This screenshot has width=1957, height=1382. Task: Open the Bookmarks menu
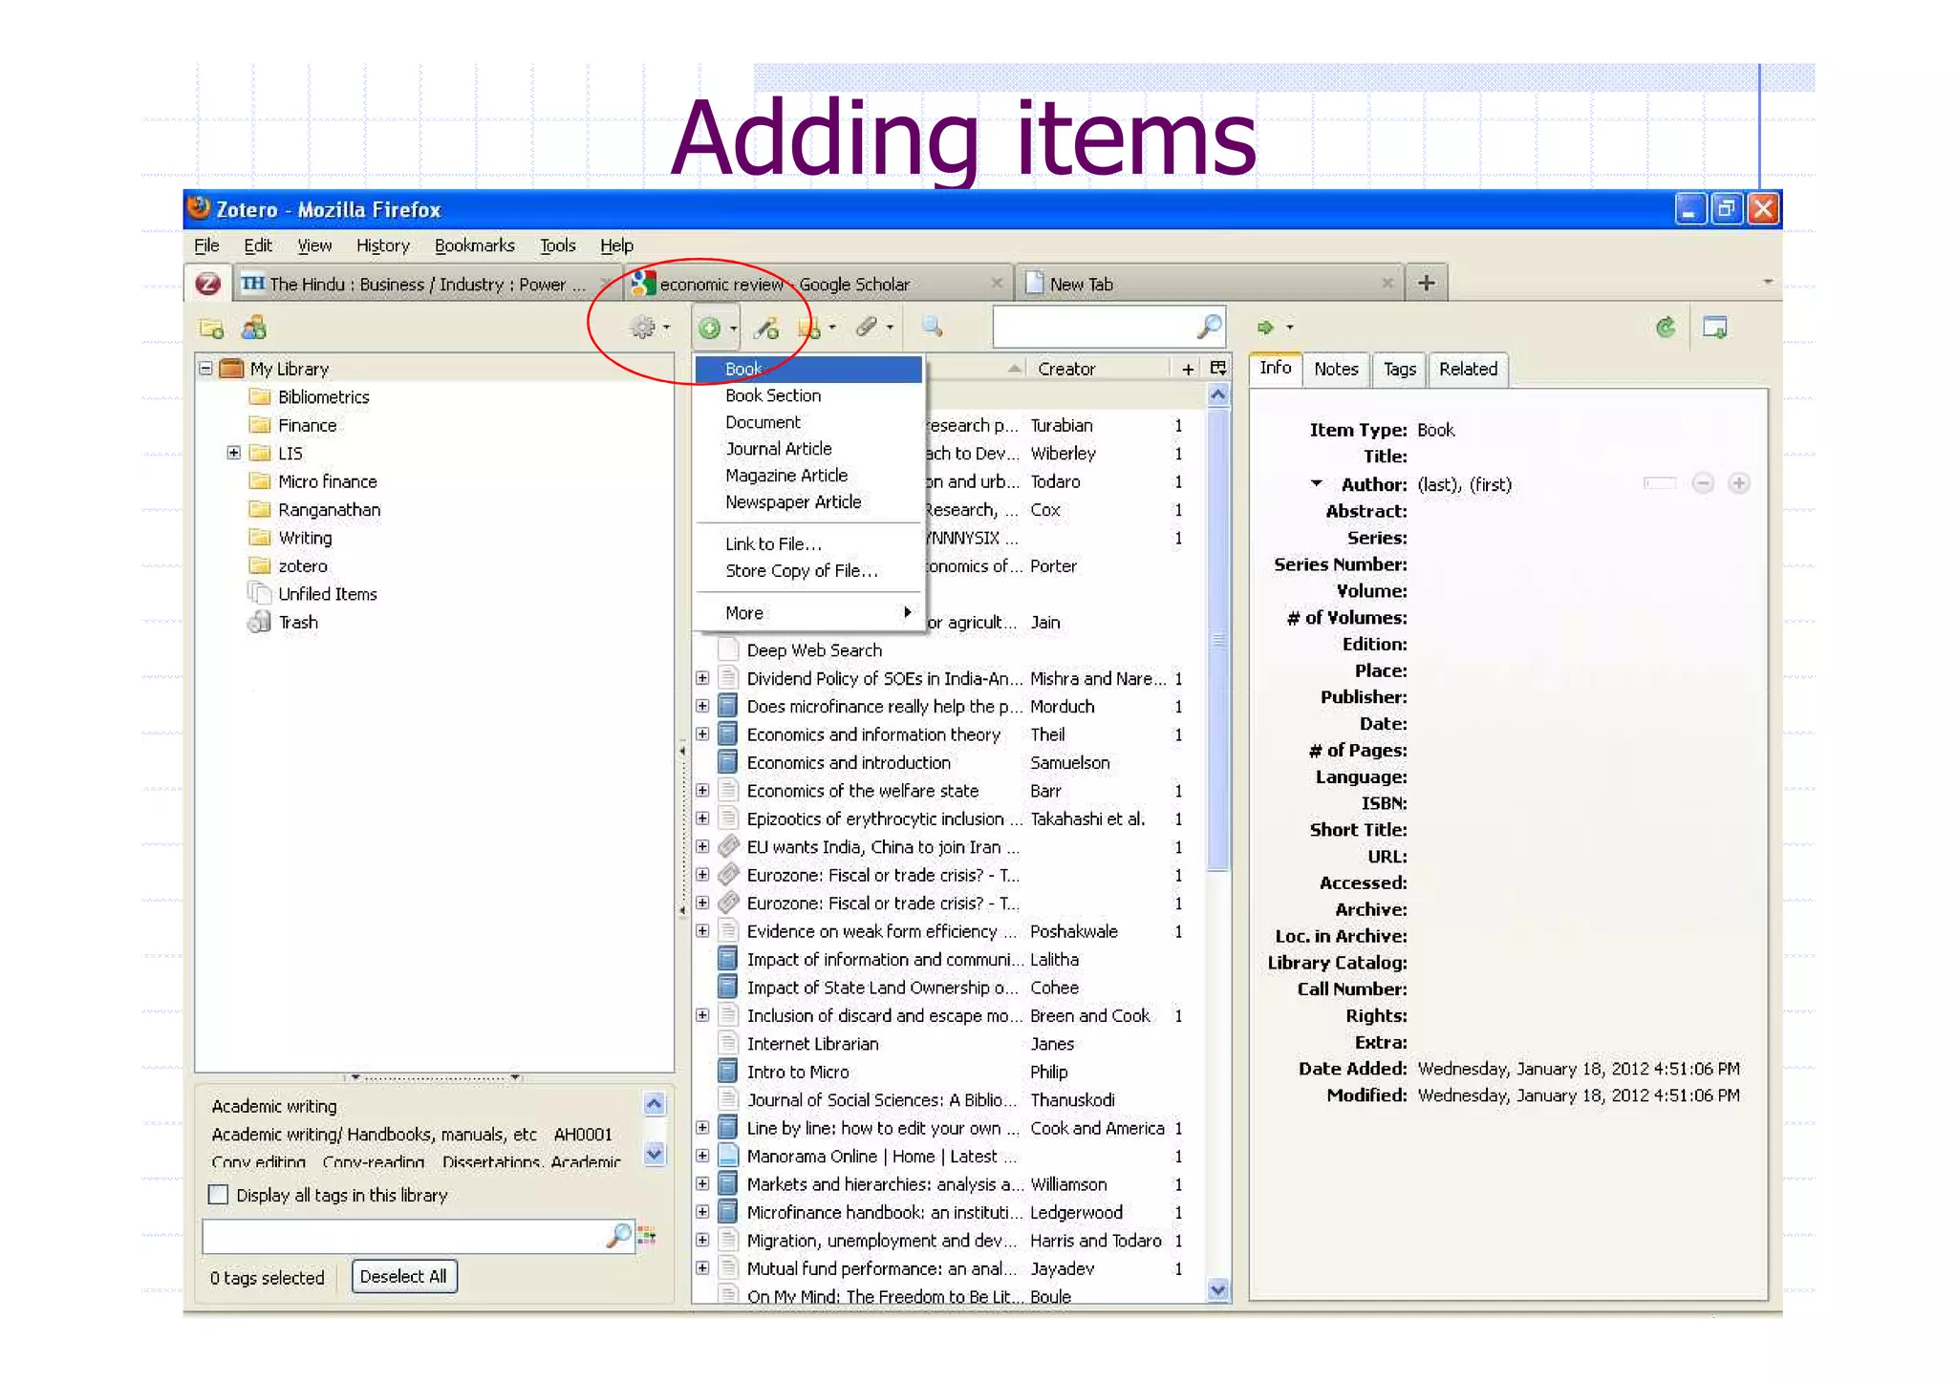point(474,245)
